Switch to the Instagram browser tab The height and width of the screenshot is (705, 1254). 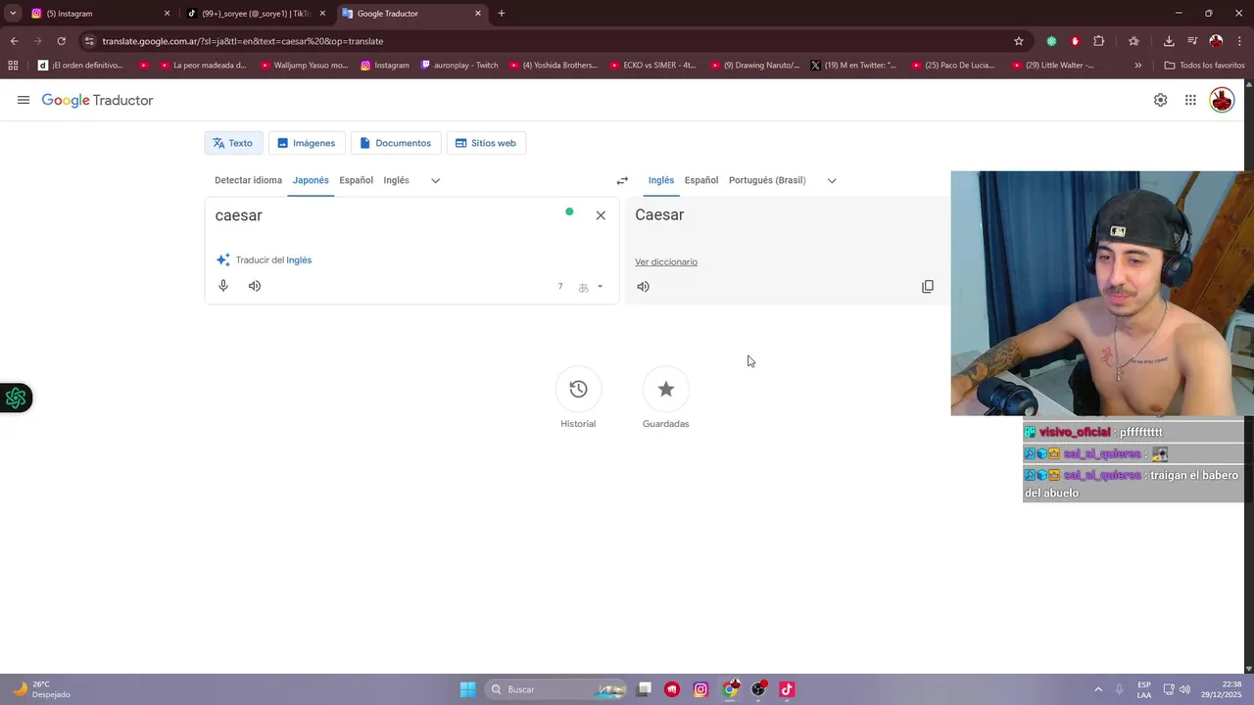96,14
